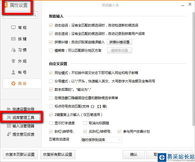Minimize the settings window
195x162 pixels.
(183, 6)
